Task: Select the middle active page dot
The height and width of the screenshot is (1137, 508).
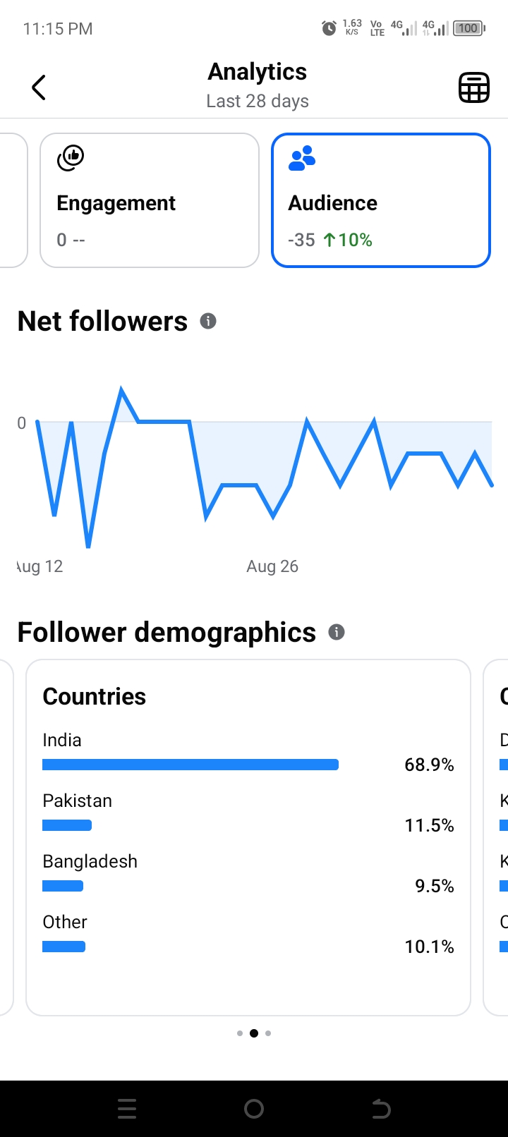Action: click(x=254, y=1033)
